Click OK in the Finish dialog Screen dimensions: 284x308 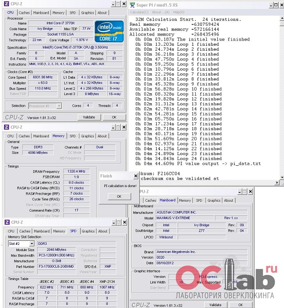point(119,196)
